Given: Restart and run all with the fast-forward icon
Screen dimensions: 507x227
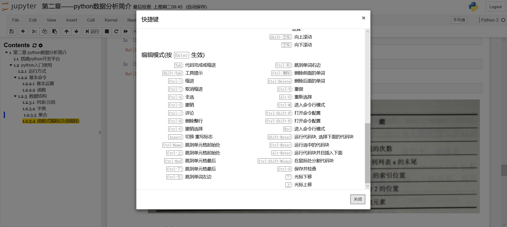Looking at the screenshot, I should (x=126, y=31).
